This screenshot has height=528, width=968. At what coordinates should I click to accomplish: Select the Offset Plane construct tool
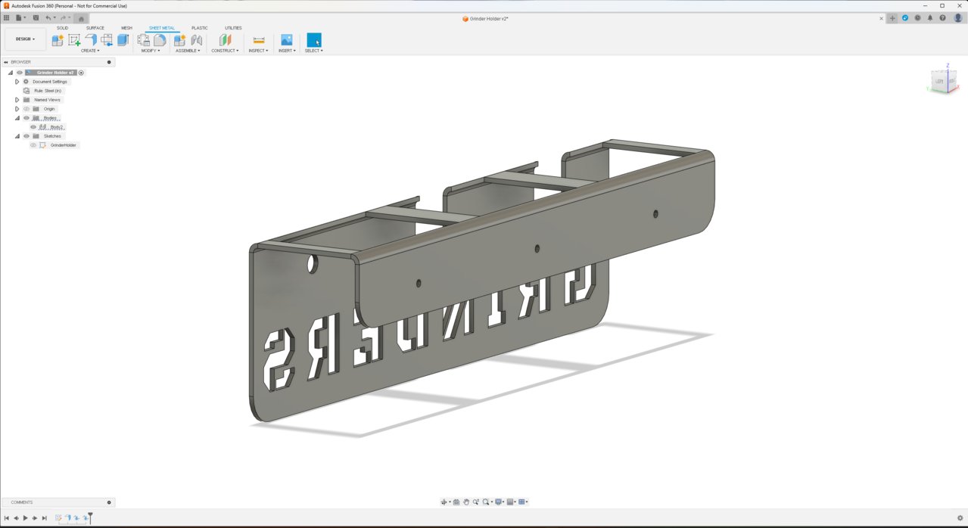tap(225, 40)
